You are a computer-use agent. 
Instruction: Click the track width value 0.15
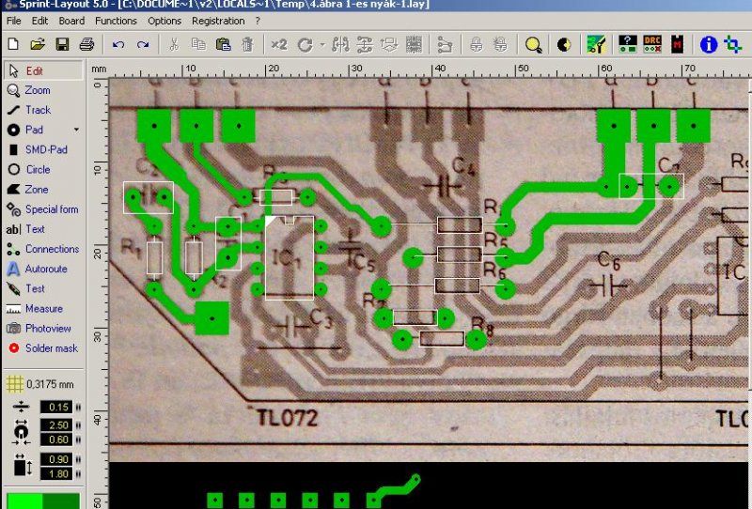click(55, 407)
